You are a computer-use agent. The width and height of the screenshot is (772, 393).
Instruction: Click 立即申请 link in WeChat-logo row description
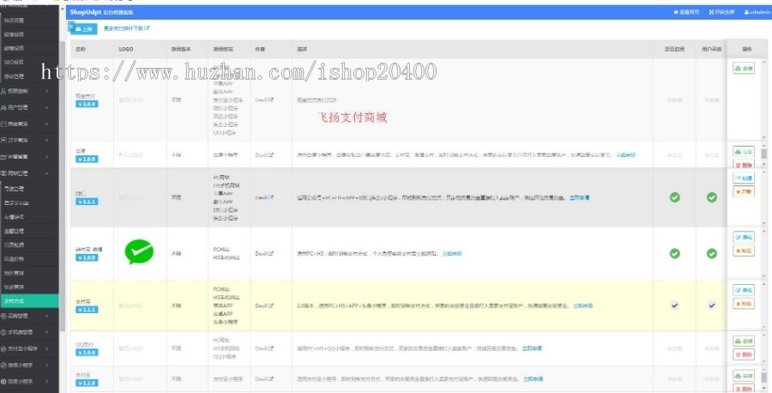point(452,254)
